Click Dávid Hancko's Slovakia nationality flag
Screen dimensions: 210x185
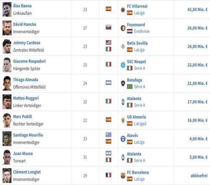108,27
